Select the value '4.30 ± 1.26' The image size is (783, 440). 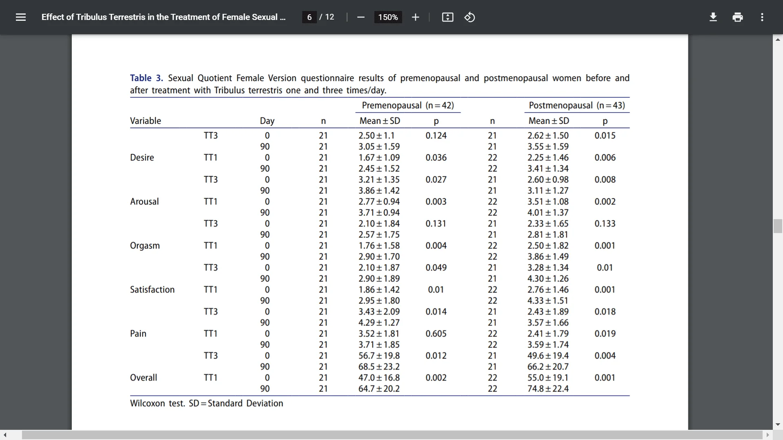click(548, 279)
